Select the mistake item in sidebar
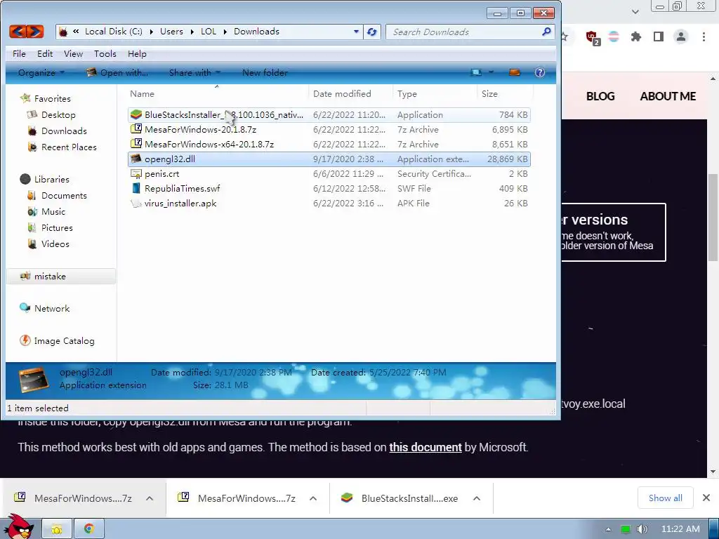This screenshot has height=539, width=719. (61, 276)
